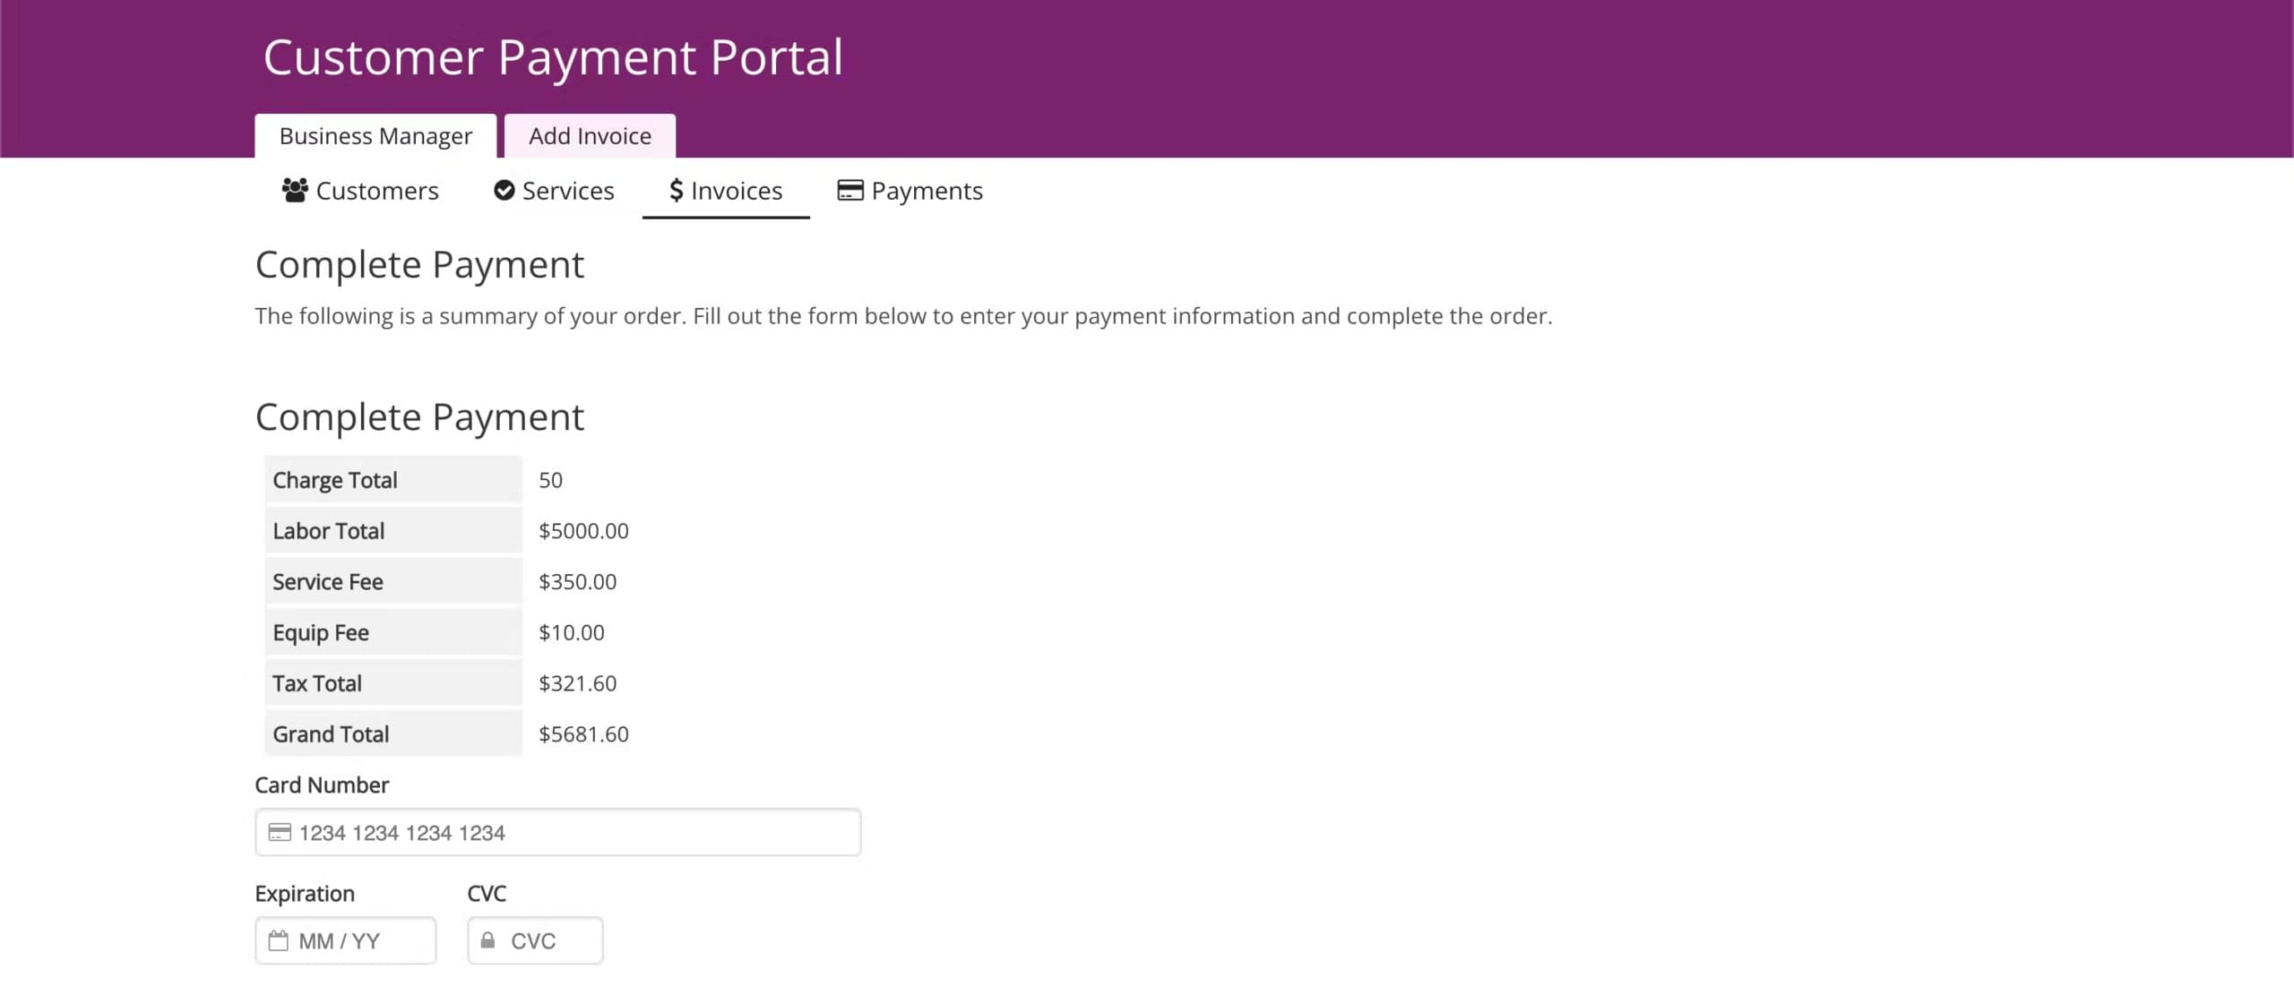The width and height of the screenshot is (2294, 986).
Task: Click the Payments credit card icon
Action: pos(849,190)
